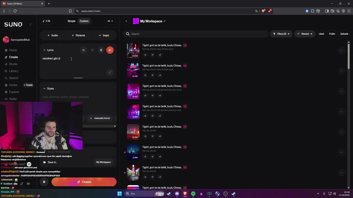Open the Windows Start menu
353x198 pixels.
119,194
